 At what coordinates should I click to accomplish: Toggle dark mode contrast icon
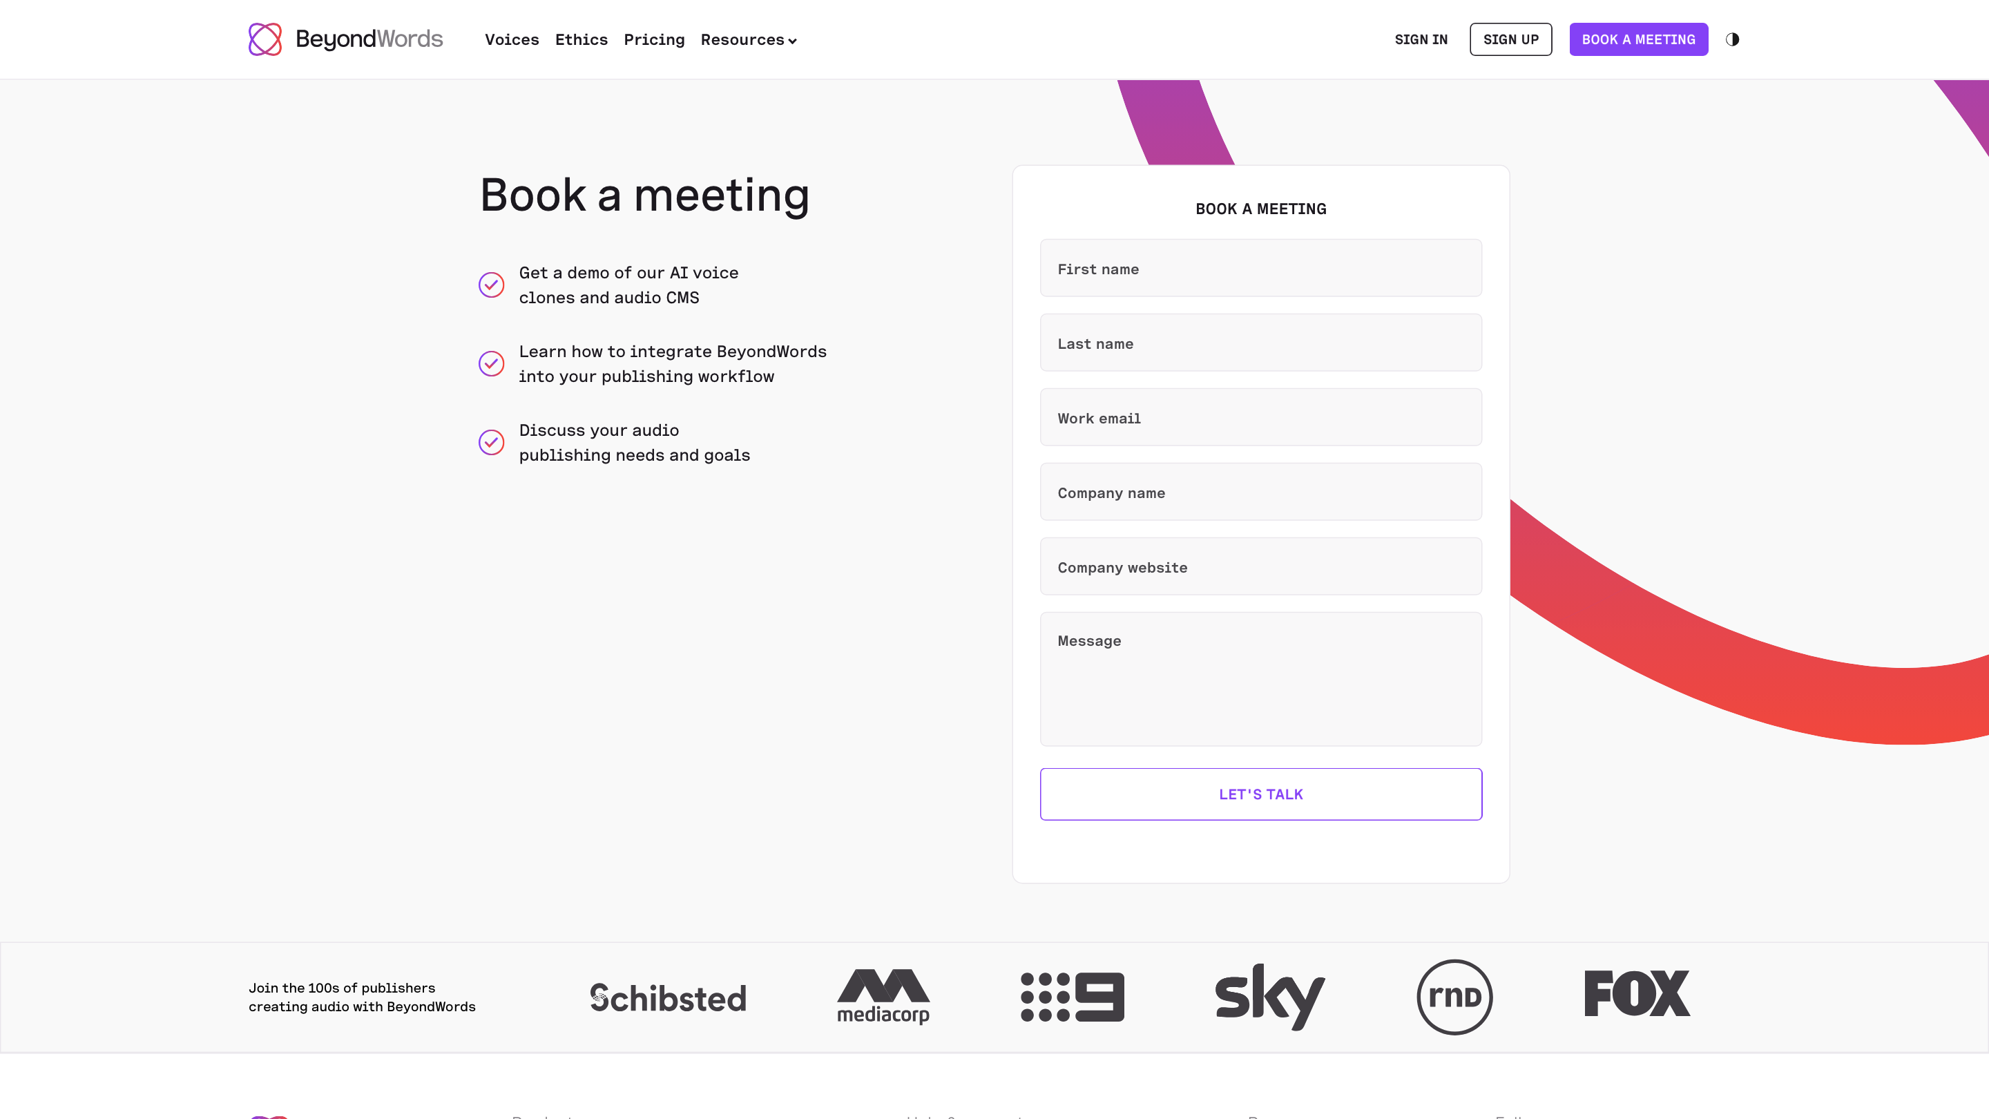point(1732,39)
